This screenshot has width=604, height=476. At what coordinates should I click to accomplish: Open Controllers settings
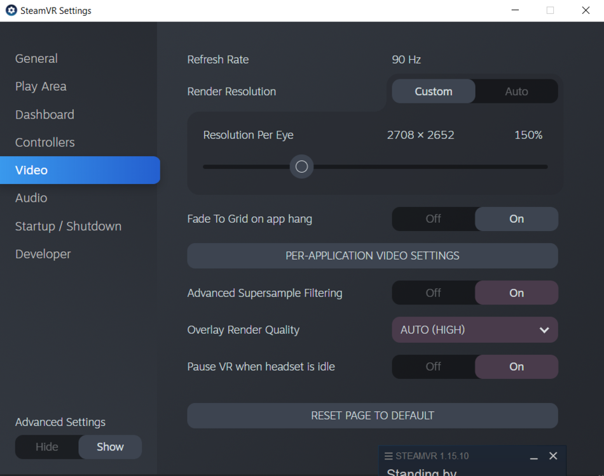pyautogui.click(x=45, y=142)
